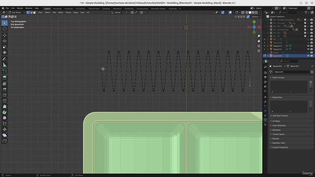Screen dimensions: 315x177
Task: Select the Extrude Region tool
Action: (x=4, y=78)
